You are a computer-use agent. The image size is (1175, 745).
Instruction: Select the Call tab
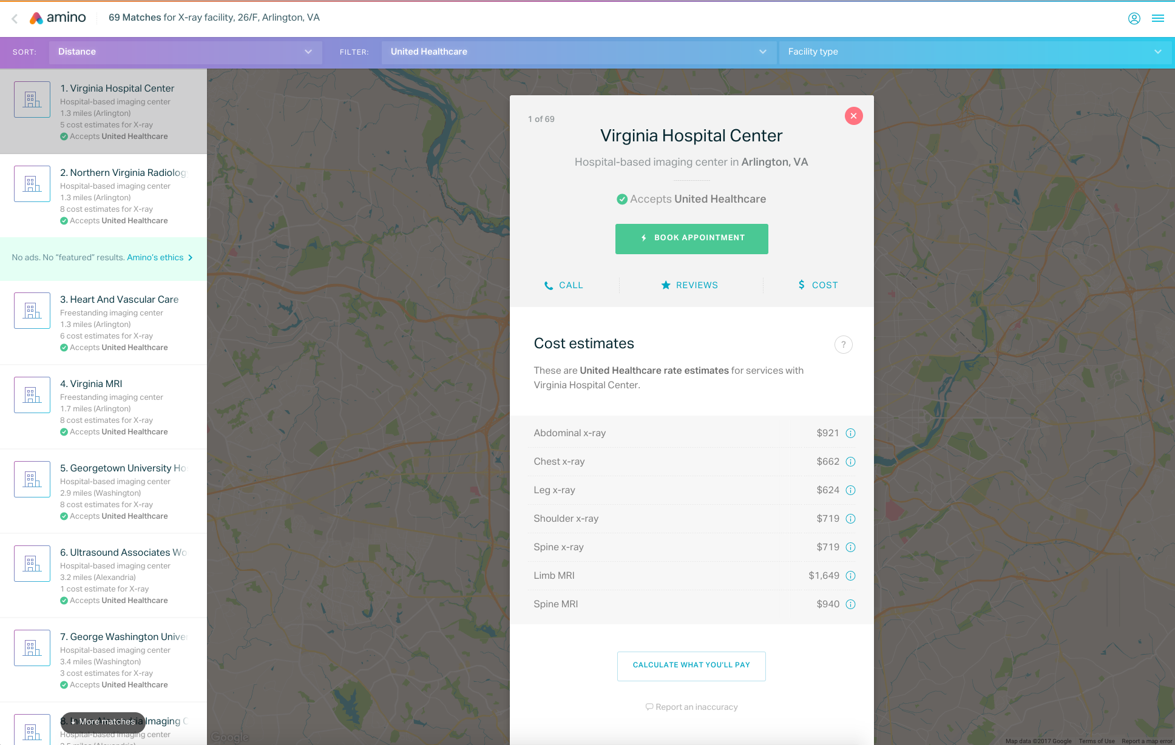click(563, 285)
